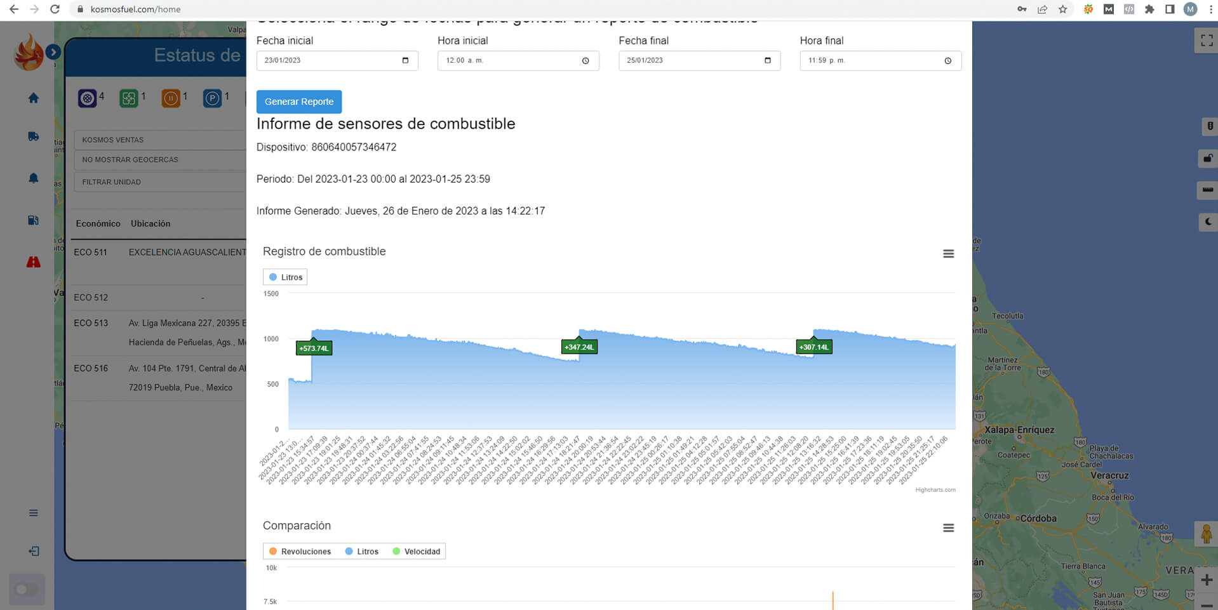The width and height of the screenshot is (1218, 610).
Task: Select the ECO 516 unit row
Action: click(x=158, y=378)
